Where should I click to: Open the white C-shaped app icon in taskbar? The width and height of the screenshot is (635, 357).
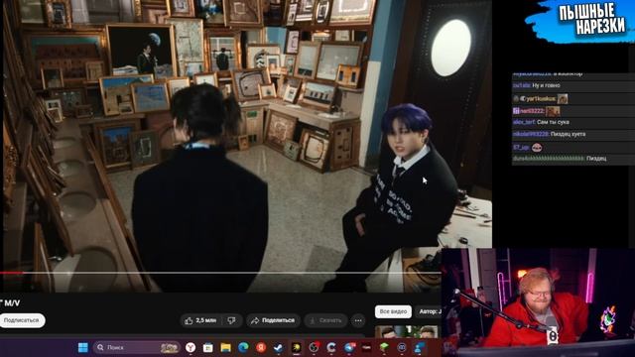click(331, 347)
